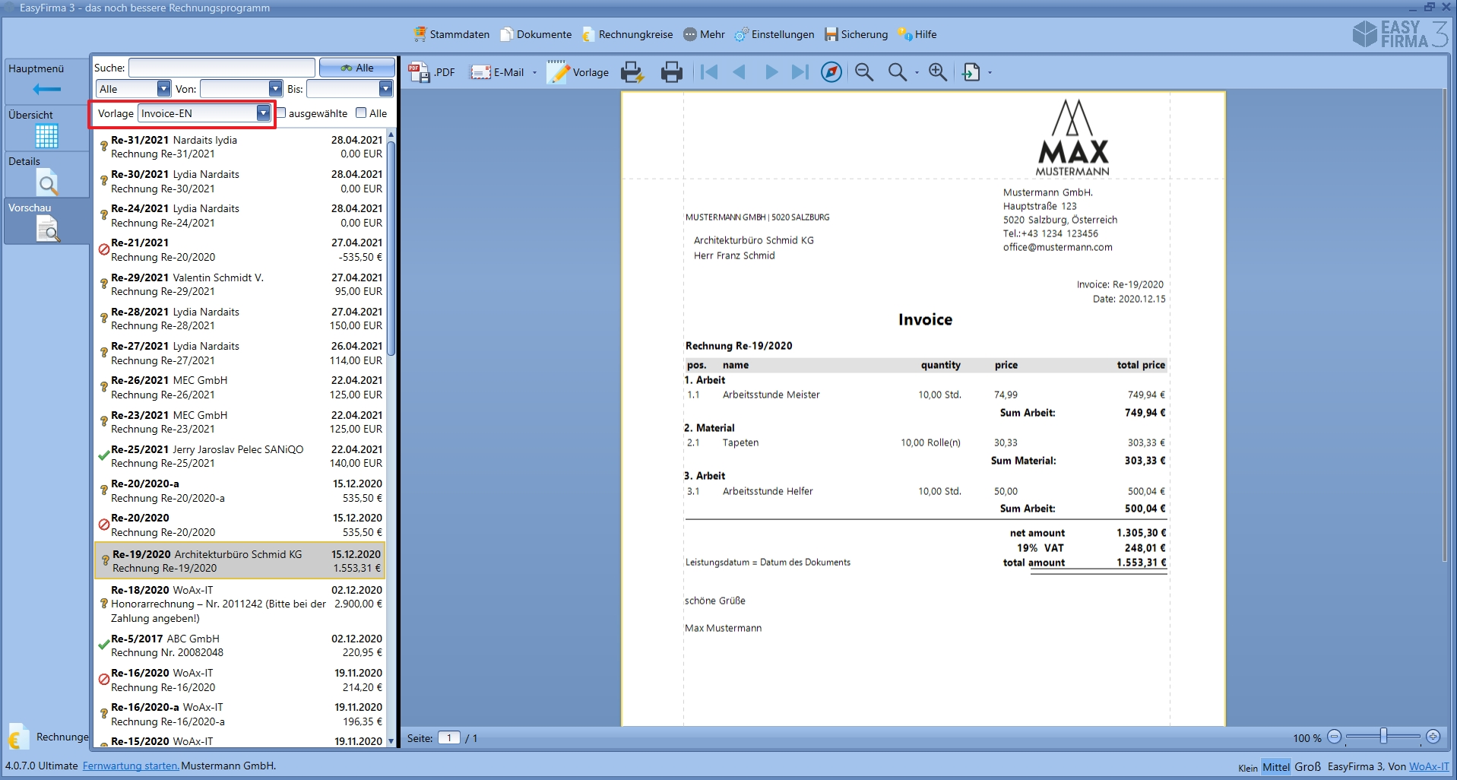
Task: Select the Groß size option
Action: point(1307,766)
